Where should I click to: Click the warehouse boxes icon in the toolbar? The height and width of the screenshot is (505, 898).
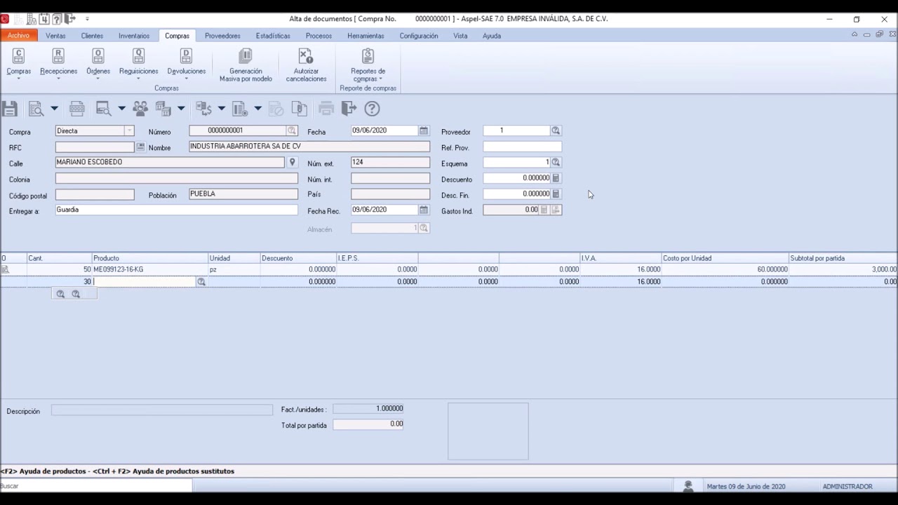coord(163,109)
